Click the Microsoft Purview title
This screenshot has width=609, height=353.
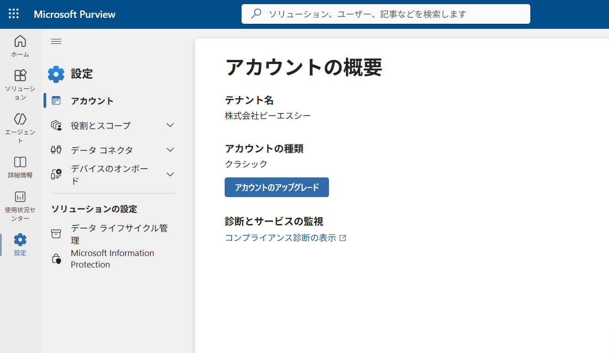point(75,14)
